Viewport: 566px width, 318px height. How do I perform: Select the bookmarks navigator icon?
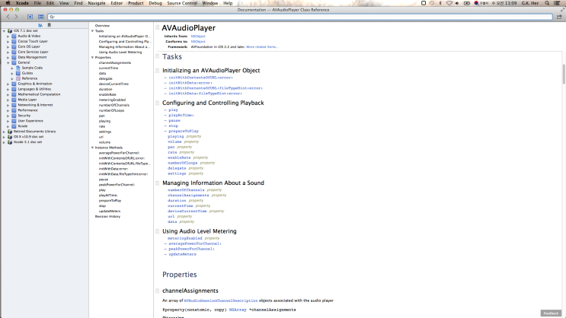[49, 25]
